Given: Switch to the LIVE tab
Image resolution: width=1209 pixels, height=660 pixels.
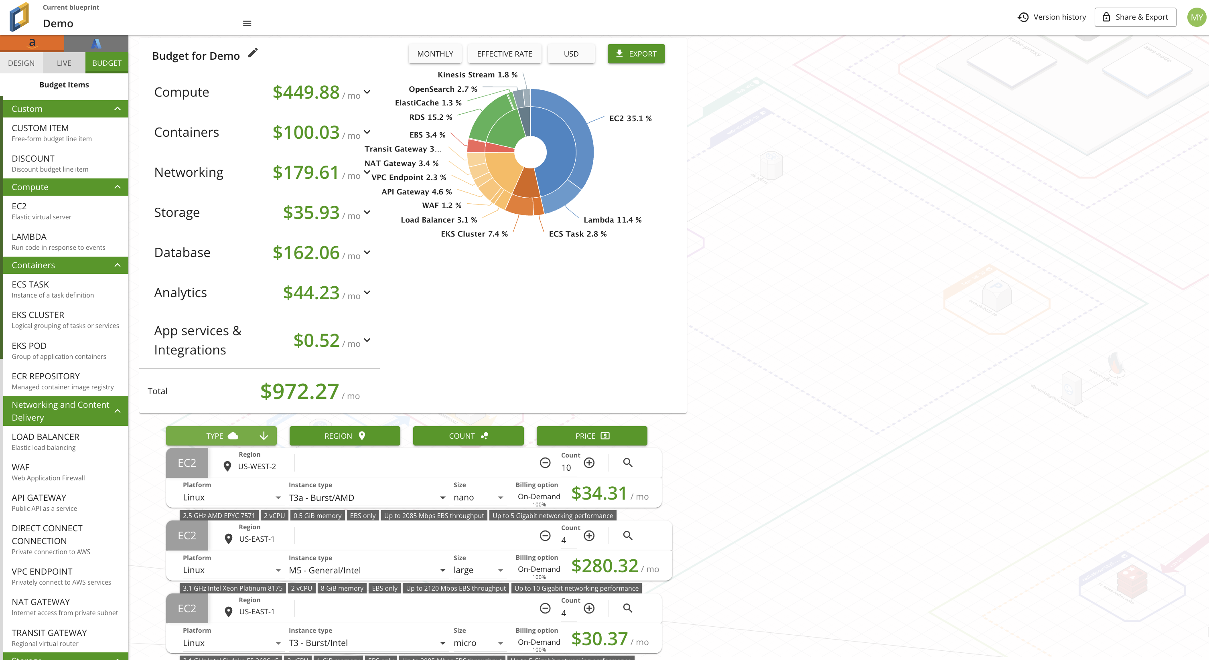Looking at the screenshot, I should (x=64, y=63).
